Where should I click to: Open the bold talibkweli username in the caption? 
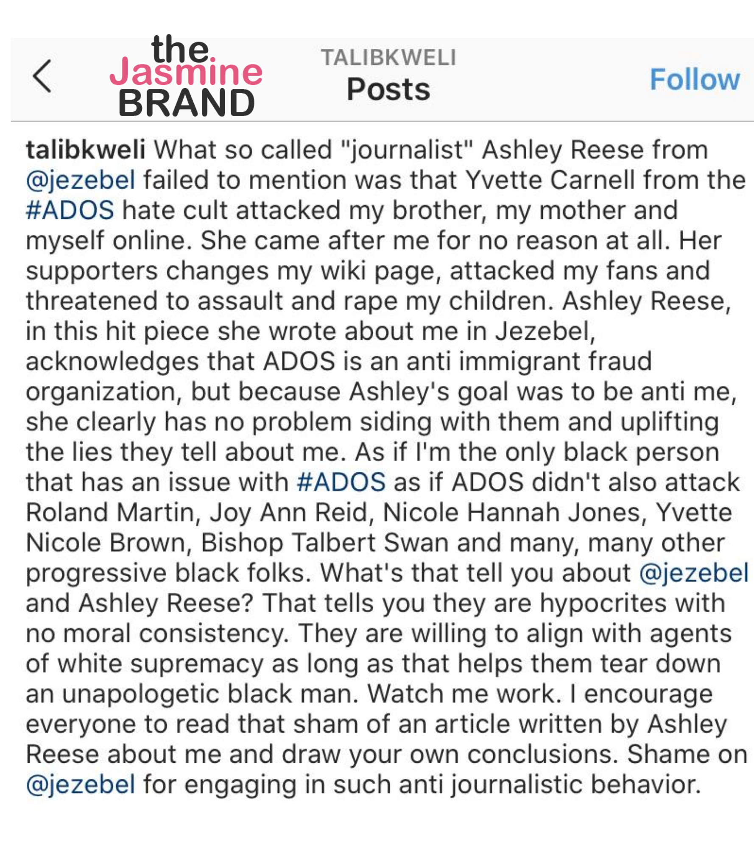pos(85,150)
